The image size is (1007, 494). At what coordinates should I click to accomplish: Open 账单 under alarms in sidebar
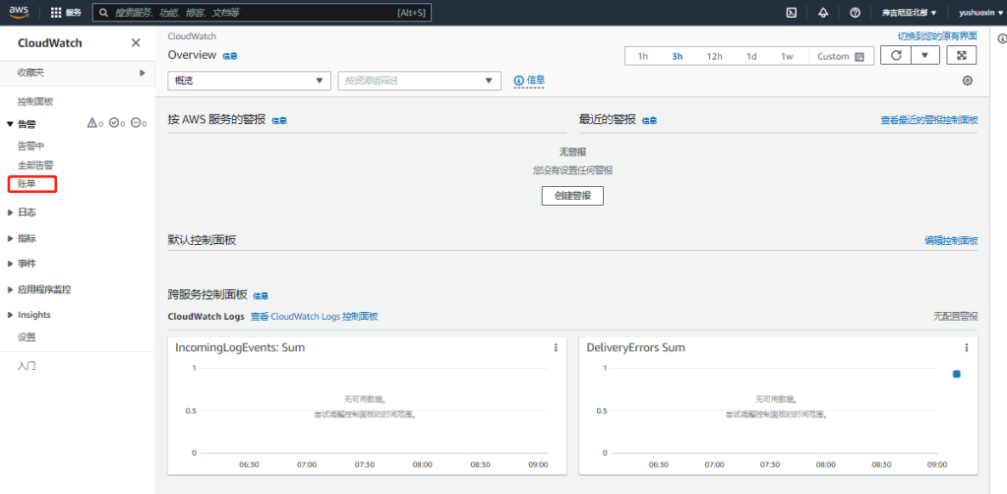[x=27, y=184]
